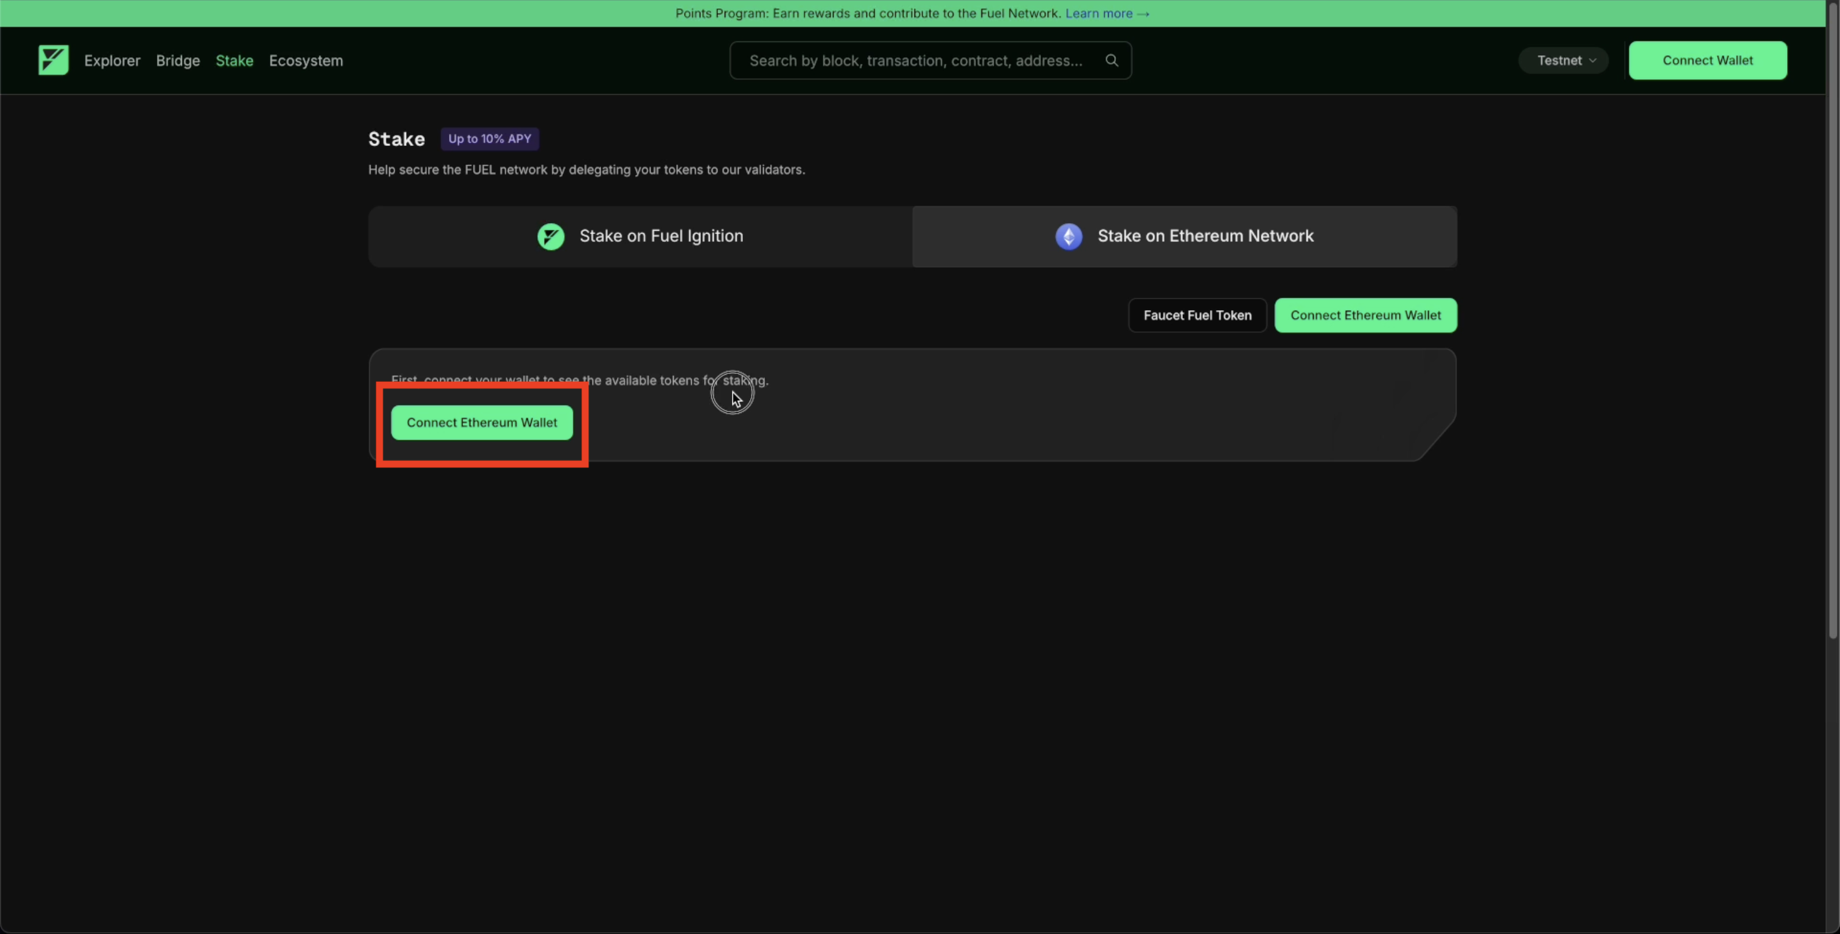Click the top-right Connect Wallet button
The height and width of the screenshot is (934, 1840).
1707,61
